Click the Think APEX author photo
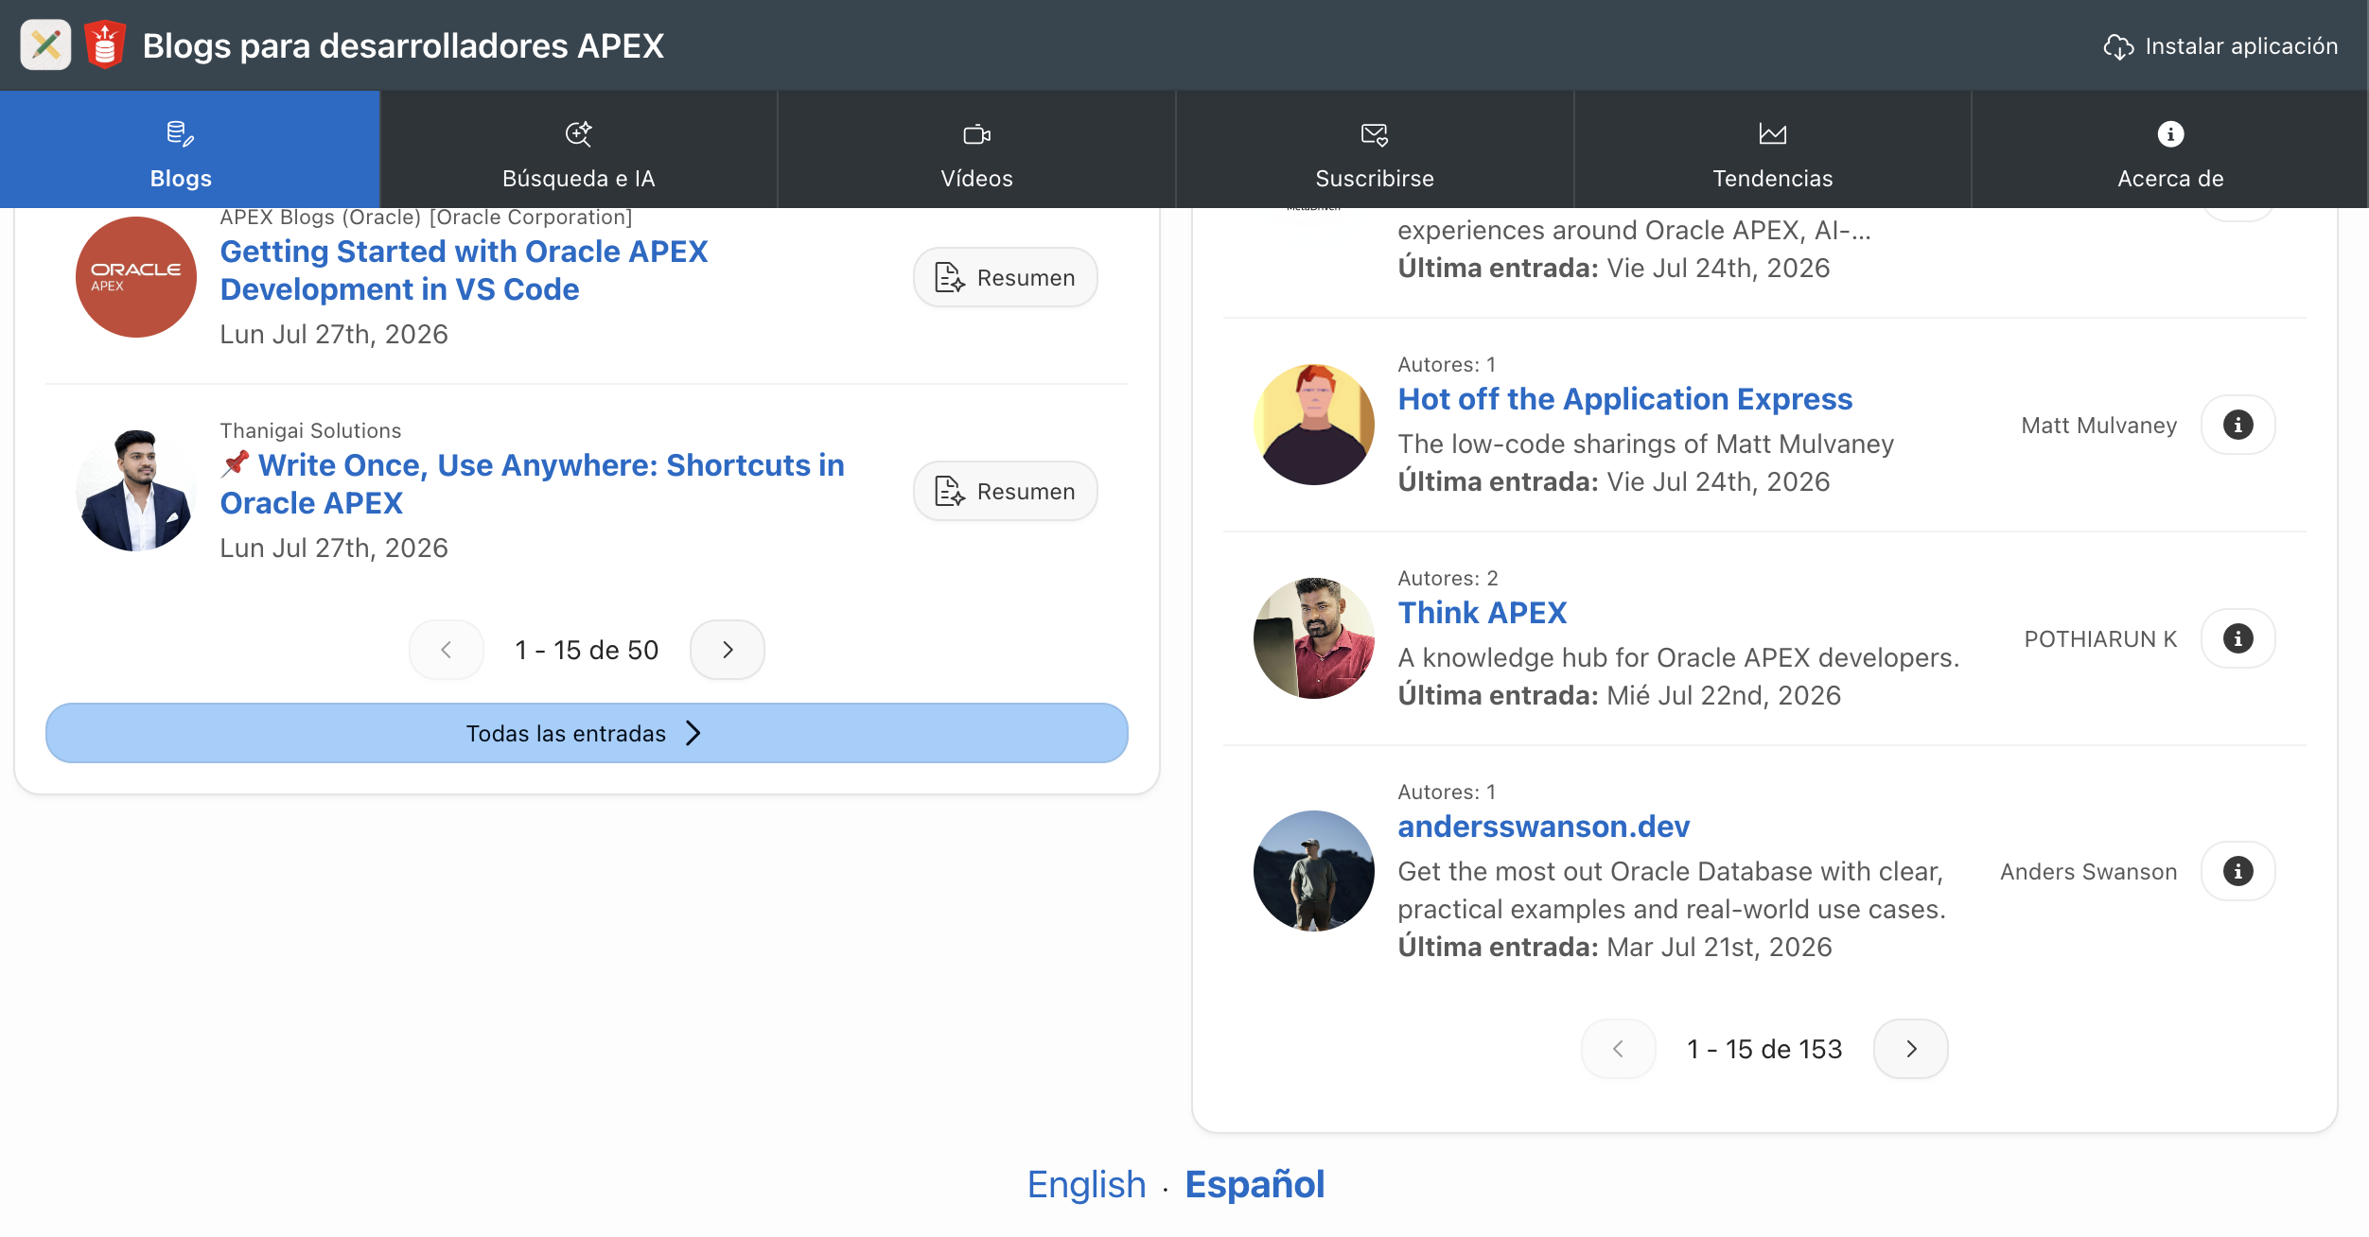The image size is (2369, 1237). [x=1314, y=638]
